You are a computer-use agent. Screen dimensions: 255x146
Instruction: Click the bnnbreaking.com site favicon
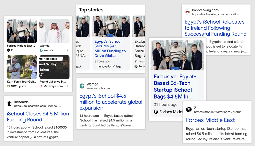pos(187,12)
